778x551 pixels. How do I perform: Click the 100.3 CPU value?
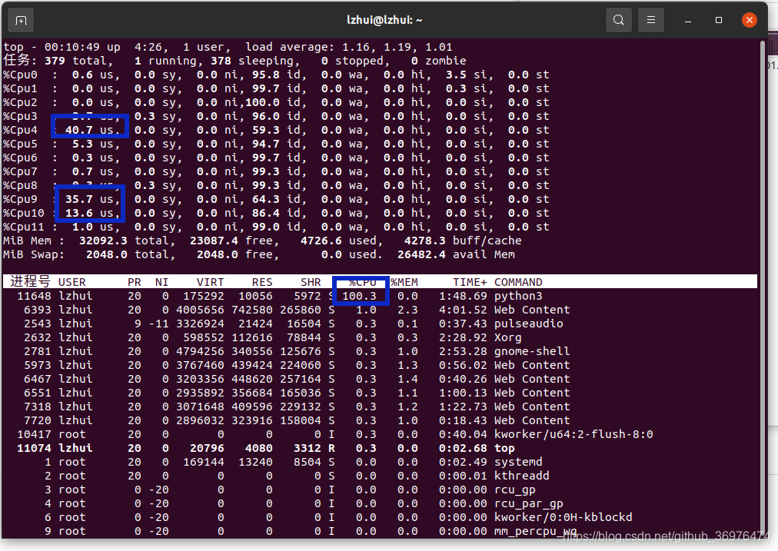pyautogui.click(x=359, y=296)
